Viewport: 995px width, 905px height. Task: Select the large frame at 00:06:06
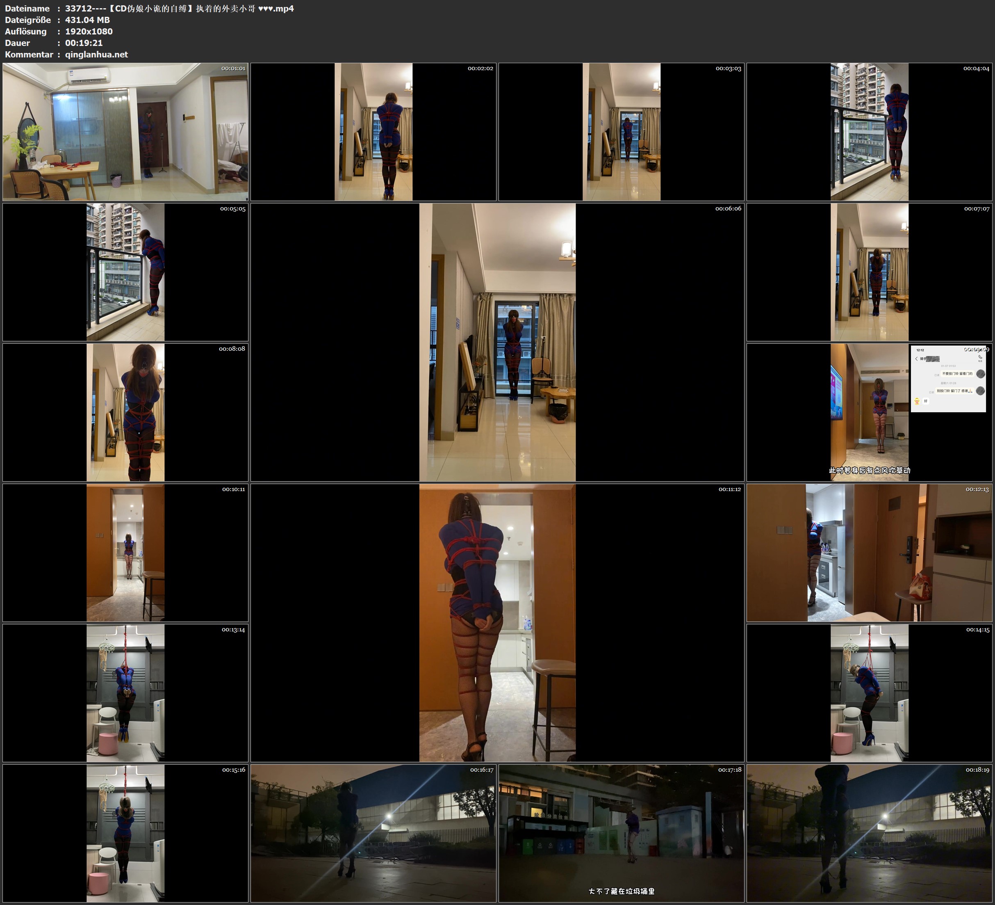tap(497, 342)
